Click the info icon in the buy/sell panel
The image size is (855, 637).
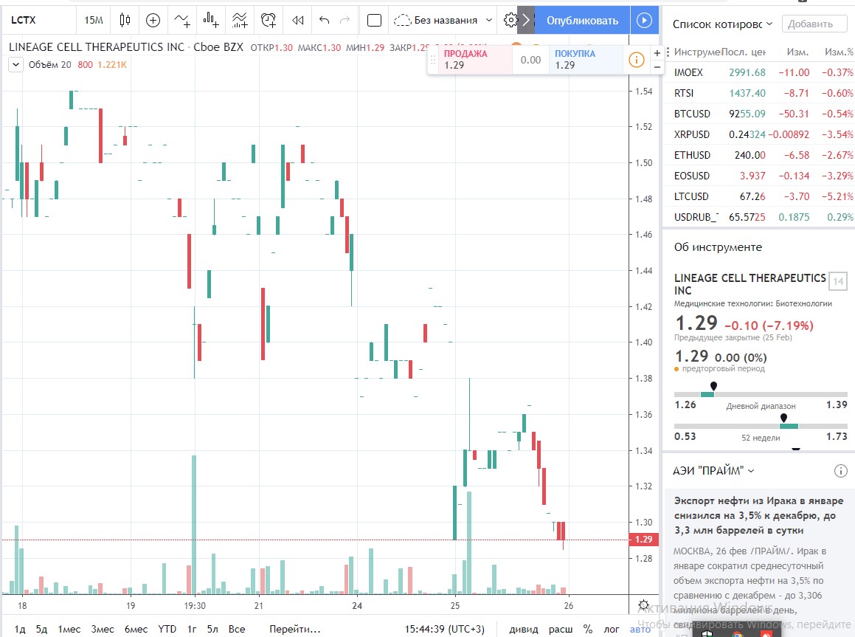(x=637, y=60)
